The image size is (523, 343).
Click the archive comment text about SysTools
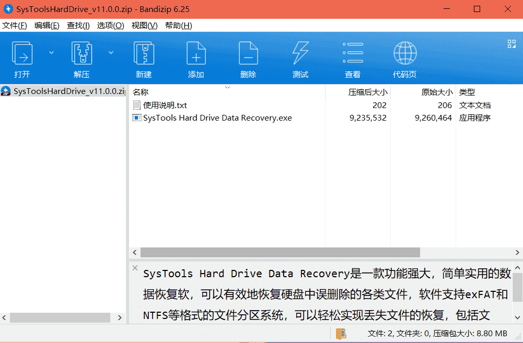(327, 294)
